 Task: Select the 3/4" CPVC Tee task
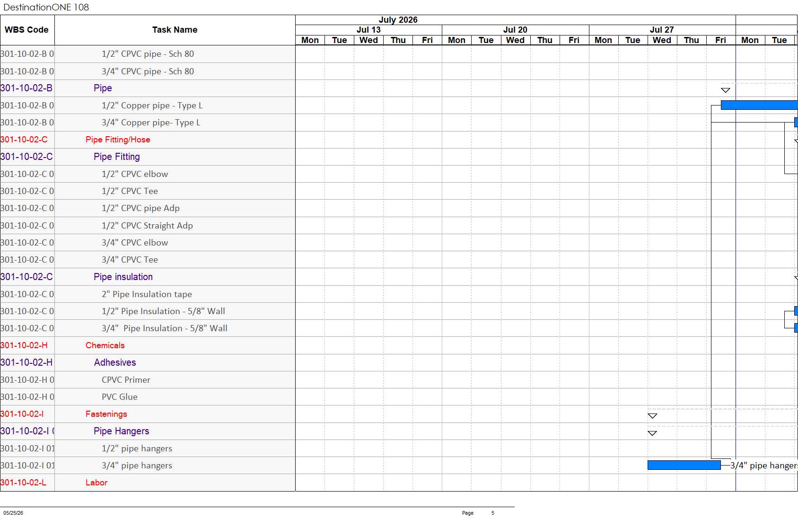click(x=130, y=260)
